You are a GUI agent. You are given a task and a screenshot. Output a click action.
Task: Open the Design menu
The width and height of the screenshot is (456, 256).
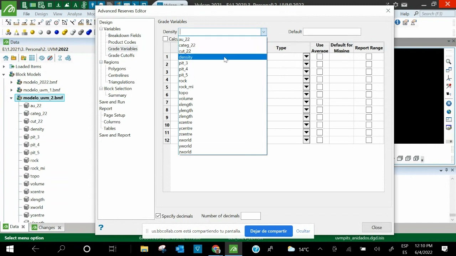[41, 14]
